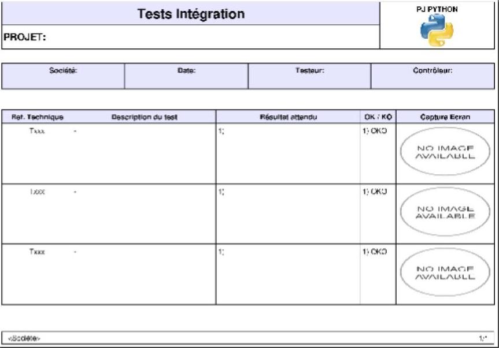The height and width of the screenshot is (348, 499).
Task: Click the third row's expected result cell
Action: point(288,274)
